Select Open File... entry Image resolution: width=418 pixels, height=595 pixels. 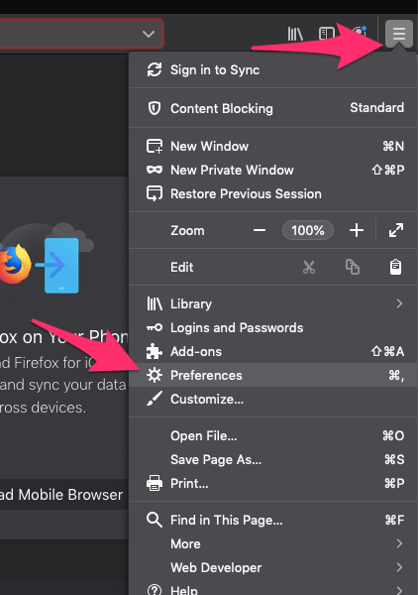pos(272,436)
